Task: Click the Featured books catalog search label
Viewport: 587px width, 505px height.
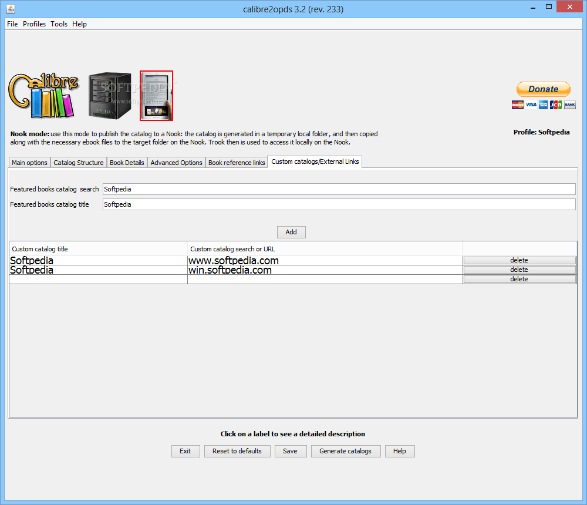Action: (54, 189)
